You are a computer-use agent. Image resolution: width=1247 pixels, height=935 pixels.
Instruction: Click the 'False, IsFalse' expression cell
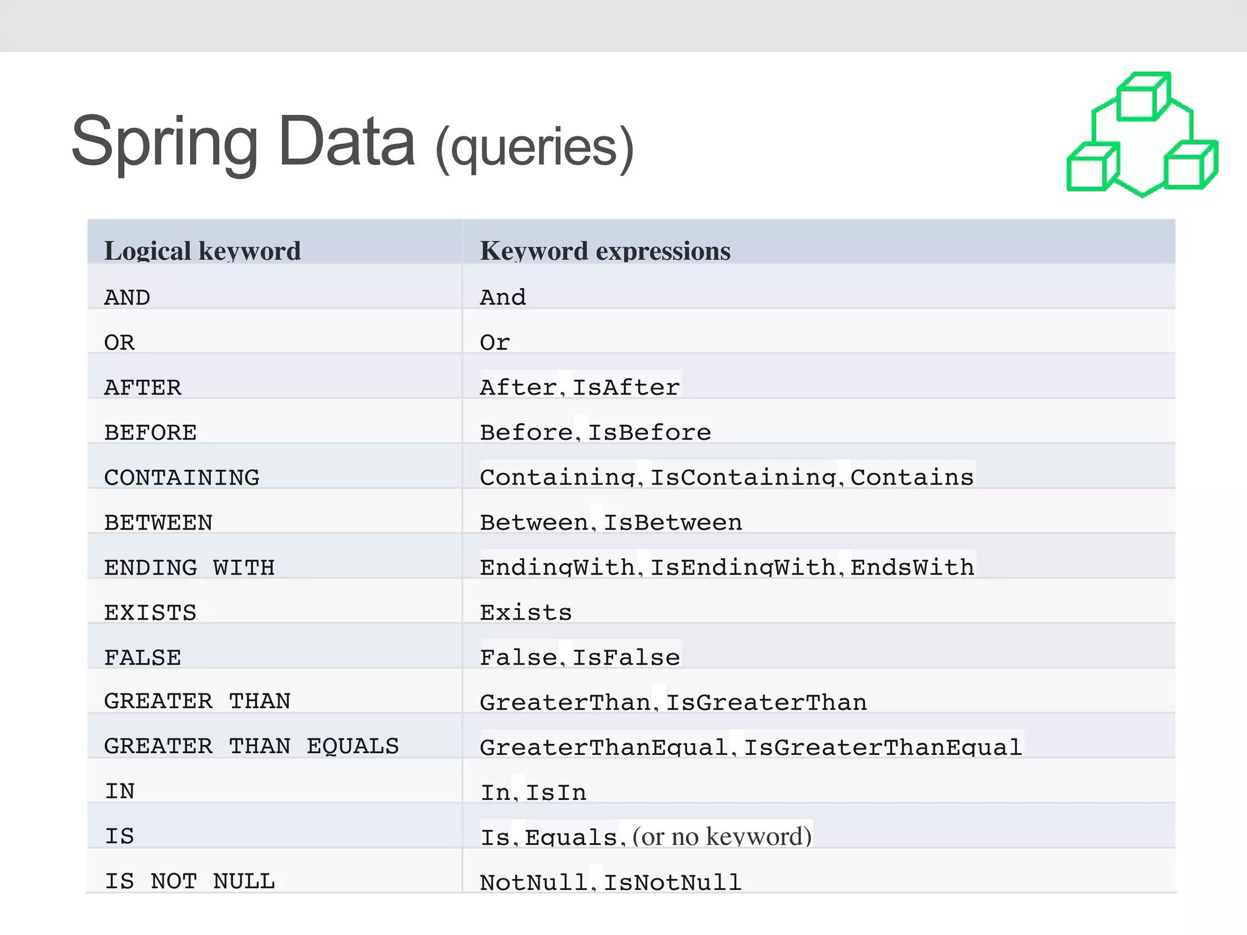819,646
